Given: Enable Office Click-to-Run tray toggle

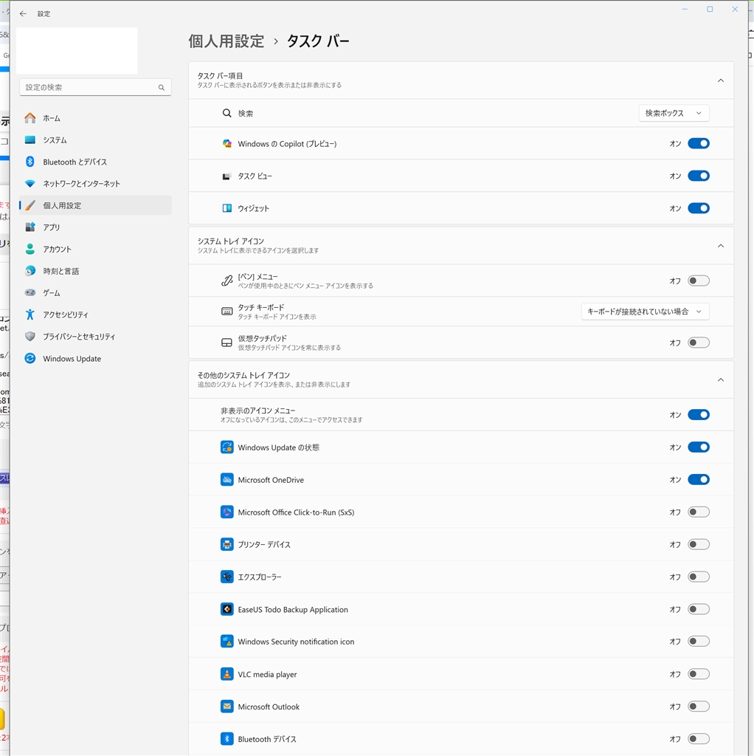Looking at the screenshot, I should point(699,512).
